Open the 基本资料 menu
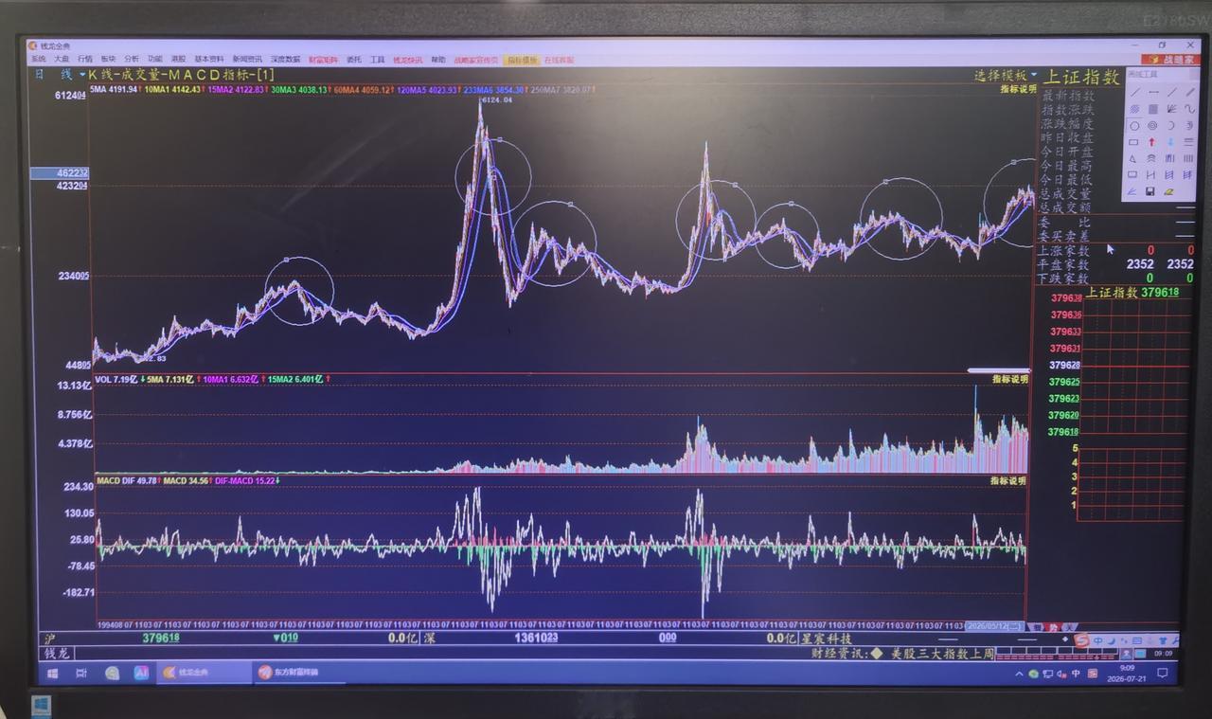This screenshot has height=719, width=1212. pos(209,59)
